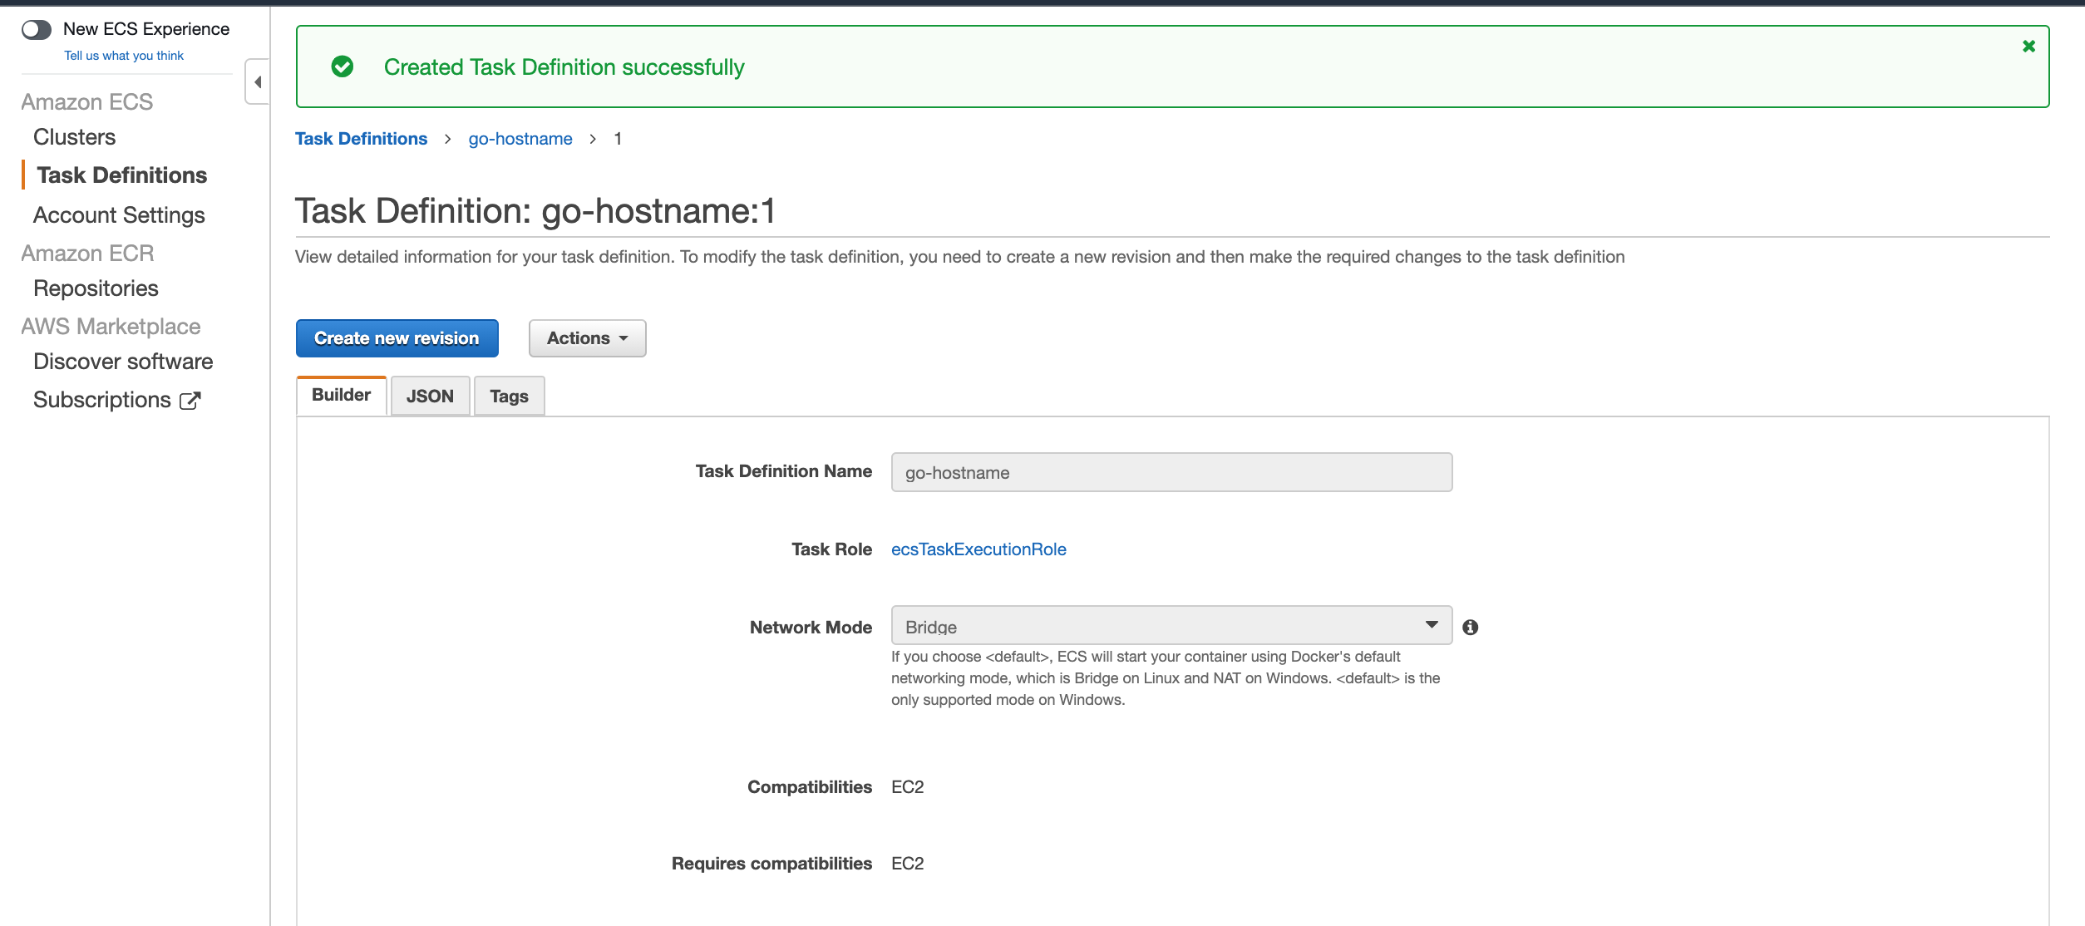Click the Network Mode info icon
Screen dimensions: 2085x926
coord(1470,628)
